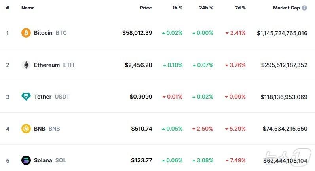The height and width of the screenshot is (171, 315).
Task: Click the BNB logo icon
Action: pyautogui.click(x=26, y=129)
